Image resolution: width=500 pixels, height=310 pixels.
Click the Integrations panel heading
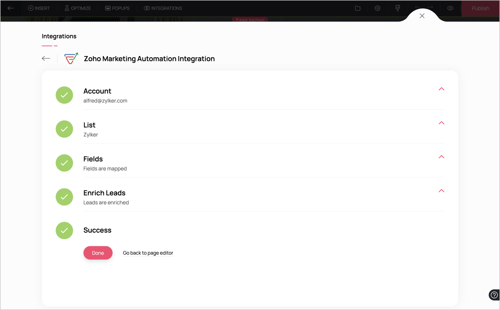tap(59, 36)
